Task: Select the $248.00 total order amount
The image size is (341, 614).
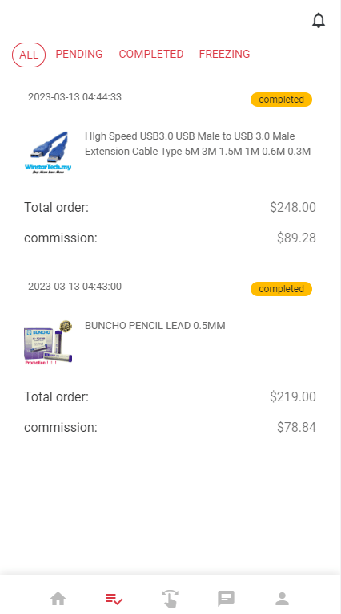Action: (292, 207)
